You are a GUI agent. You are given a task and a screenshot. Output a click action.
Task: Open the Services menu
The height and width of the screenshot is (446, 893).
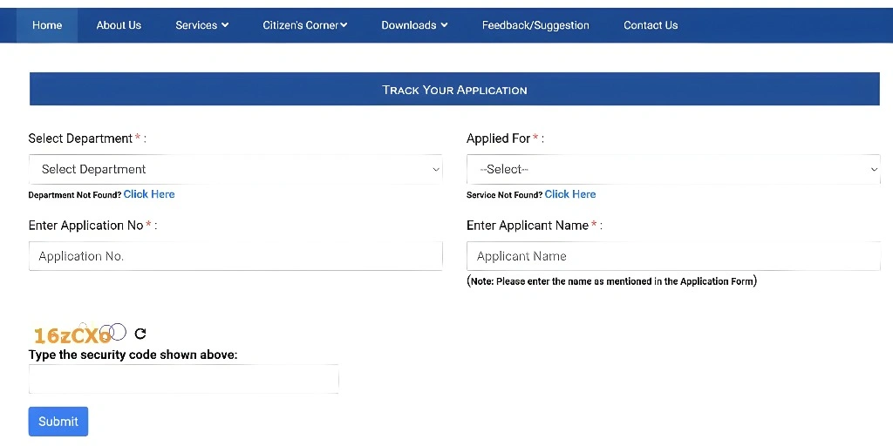pyautogui.click(x=201, y=25)
